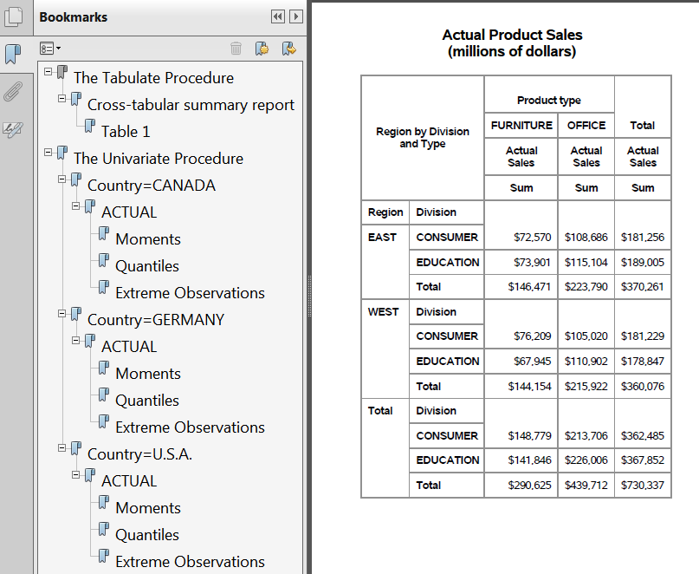The image size is (699, 574).
Task: Click the expand current bookmark icon
Action: (288, 49)
